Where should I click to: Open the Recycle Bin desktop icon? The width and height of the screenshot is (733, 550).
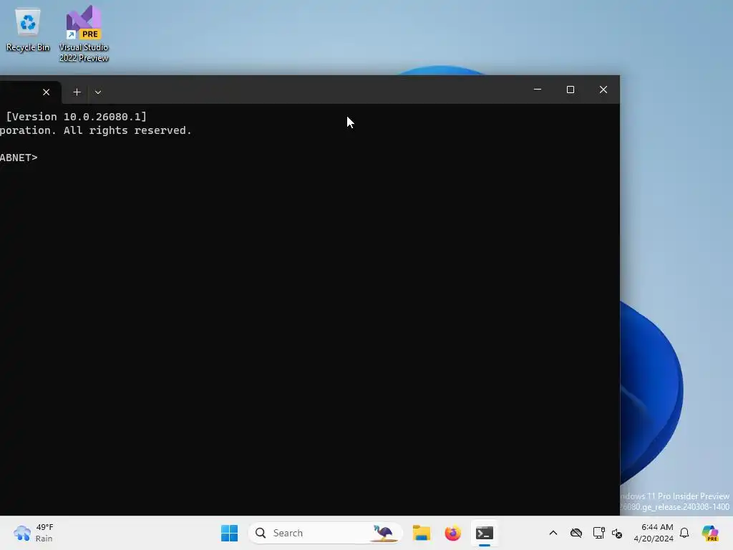pos(28,30)
